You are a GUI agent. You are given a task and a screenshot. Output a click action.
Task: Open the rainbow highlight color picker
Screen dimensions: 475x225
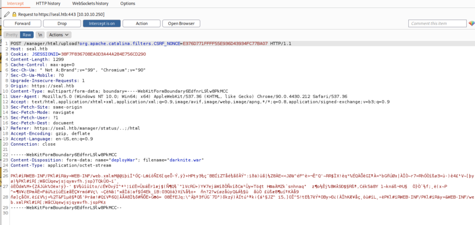tap(469, 23)
